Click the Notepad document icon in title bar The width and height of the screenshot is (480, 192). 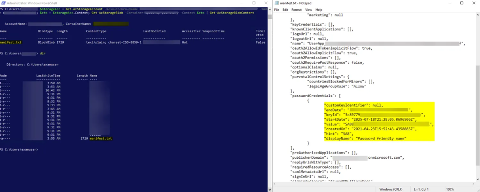click(276, 3)
